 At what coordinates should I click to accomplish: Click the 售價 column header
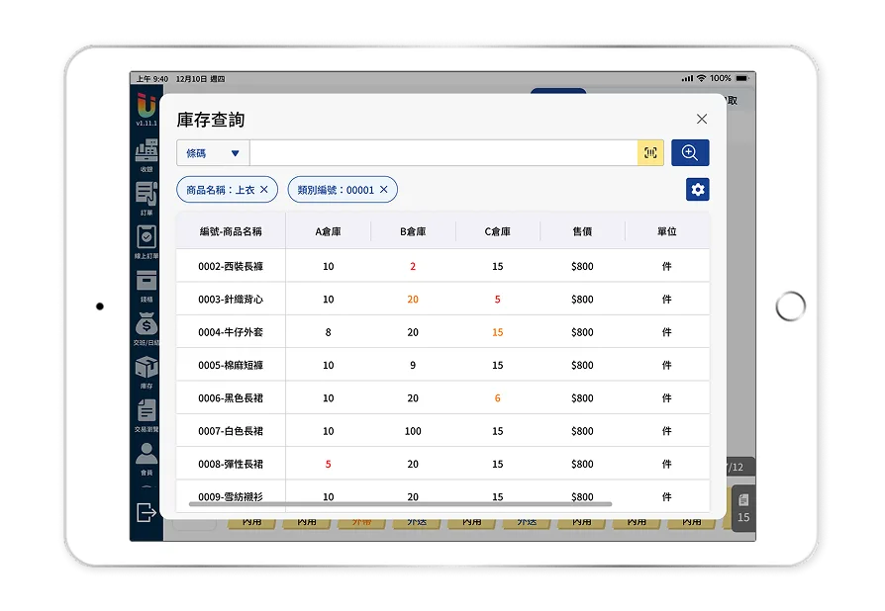pos(582,231)
